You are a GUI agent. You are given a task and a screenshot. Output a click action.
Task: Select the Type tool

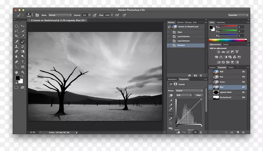pyautogui.click(x=23, y=62)
